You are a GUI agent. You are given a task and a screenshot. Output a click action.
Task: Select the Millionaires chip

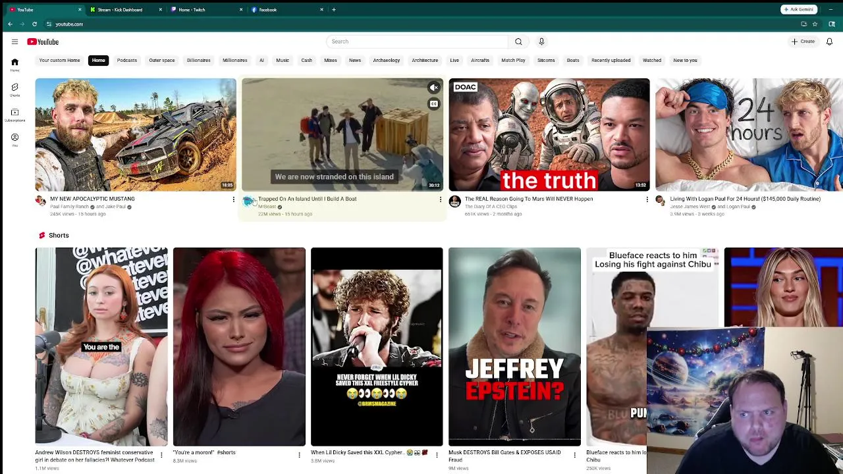click(234, 60)
